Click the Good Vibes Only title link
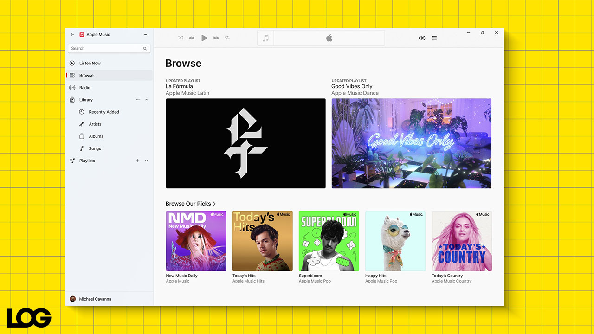Image resolution: width=594 pixels, height=334 pixels. (x=352, y=86)
